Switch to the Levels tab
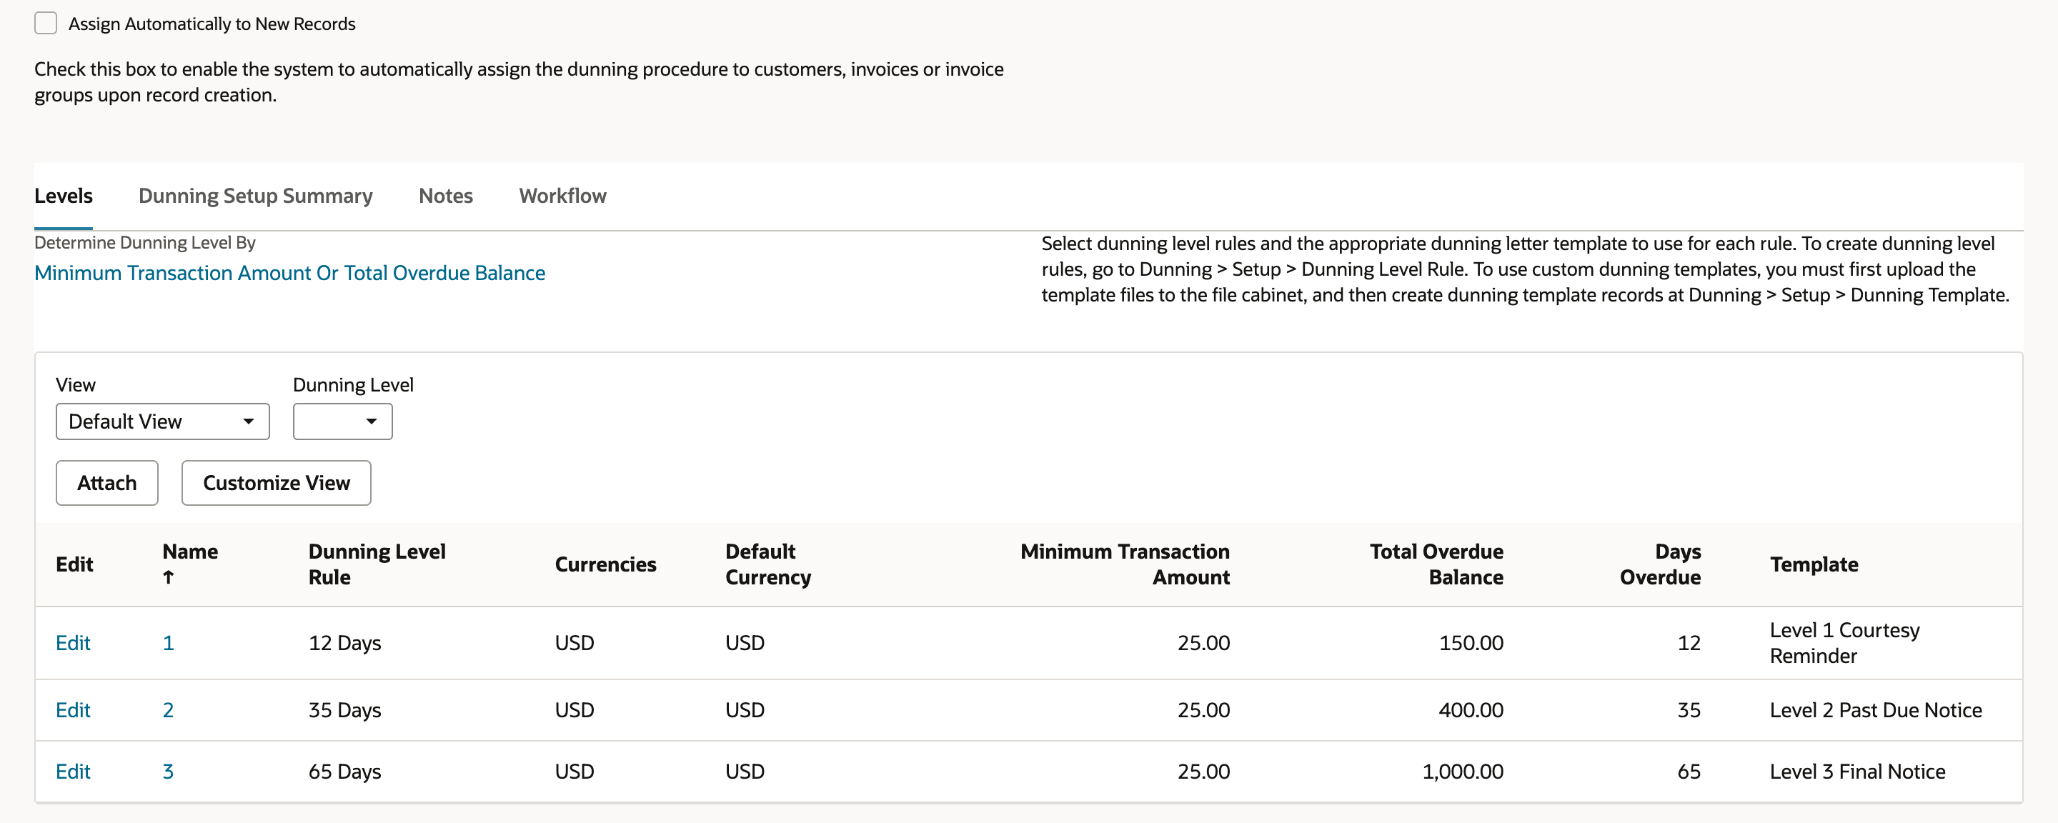The width and height of the screenshot is (2058, 823). (x=63, y=196)
